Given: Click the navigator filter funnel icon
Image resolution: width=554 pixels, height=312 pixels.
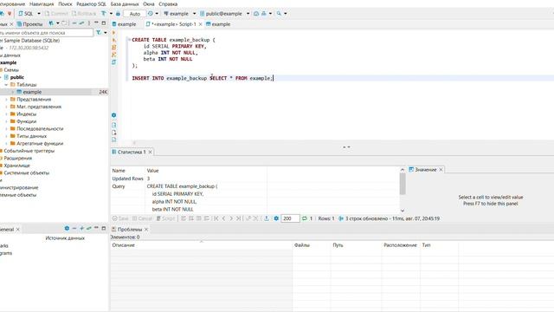Looking at the screenshot, I should (99, 33).
